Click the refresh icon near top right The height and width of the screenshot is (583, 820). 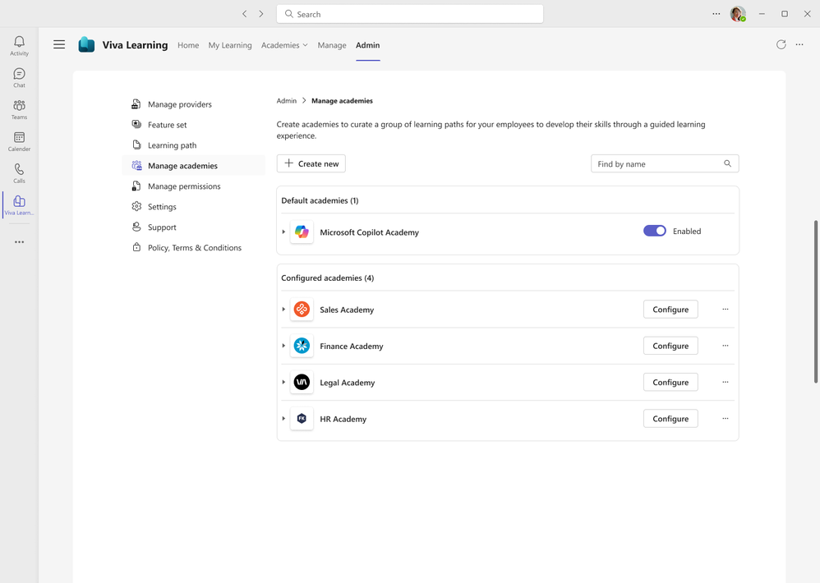pos(781,44)
